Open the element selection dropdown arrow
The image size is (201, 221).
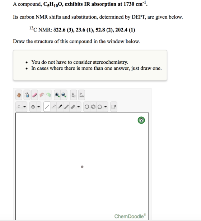[x=24, y=107]
